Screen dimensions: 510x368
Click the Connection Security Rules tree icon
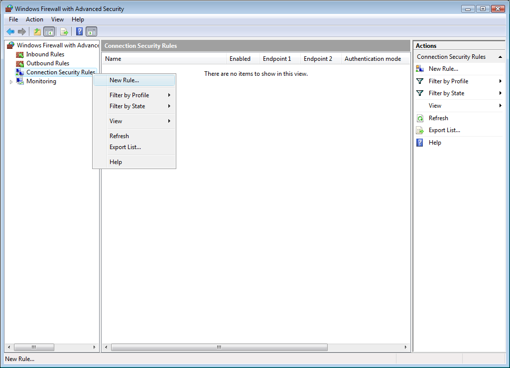click(x=20, y=72)
